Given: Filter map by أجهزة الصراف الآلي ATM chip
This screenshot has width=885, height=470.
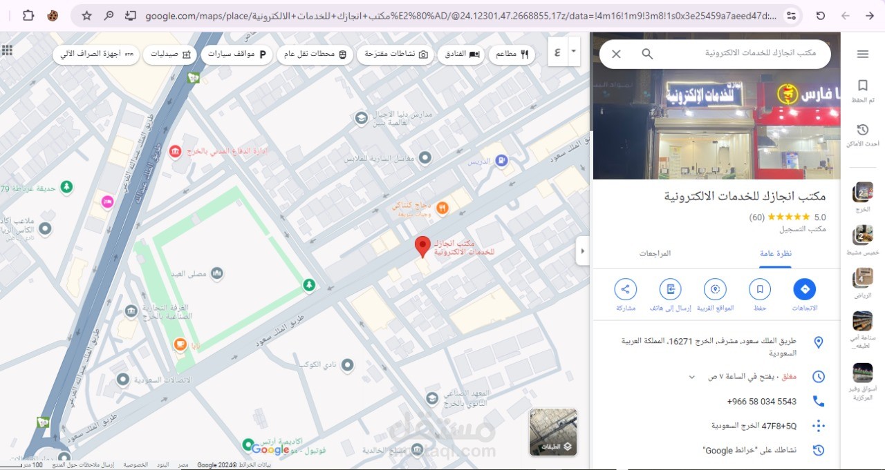Looking at the screenshot, I should [96, 54].
